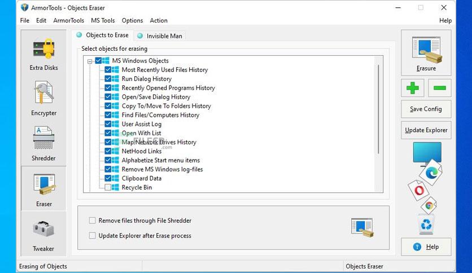472x273 pixels.
Task: Click the eraser picture in options panel
Action: (x=362, y=227)
